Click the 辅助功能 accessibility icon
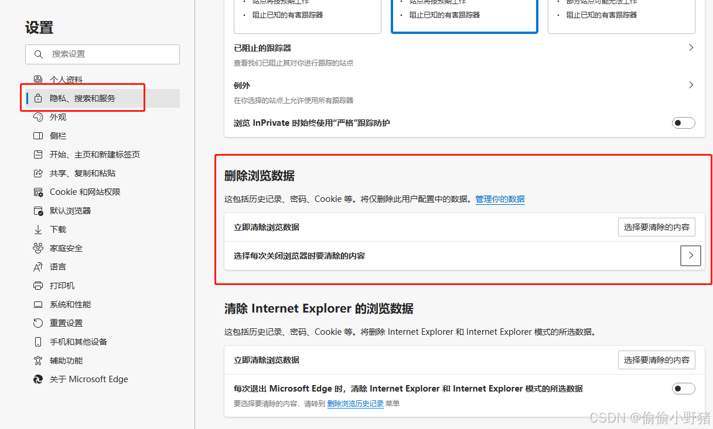The image size is (713, 429). coord(38,361)
